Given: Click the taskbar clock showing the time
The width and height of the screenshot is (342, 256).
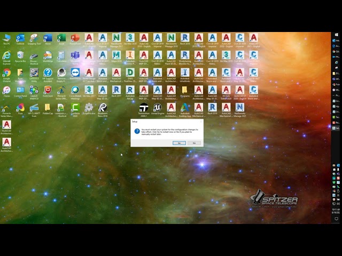Looking at the screenshot, I should (x=336, y=211).
